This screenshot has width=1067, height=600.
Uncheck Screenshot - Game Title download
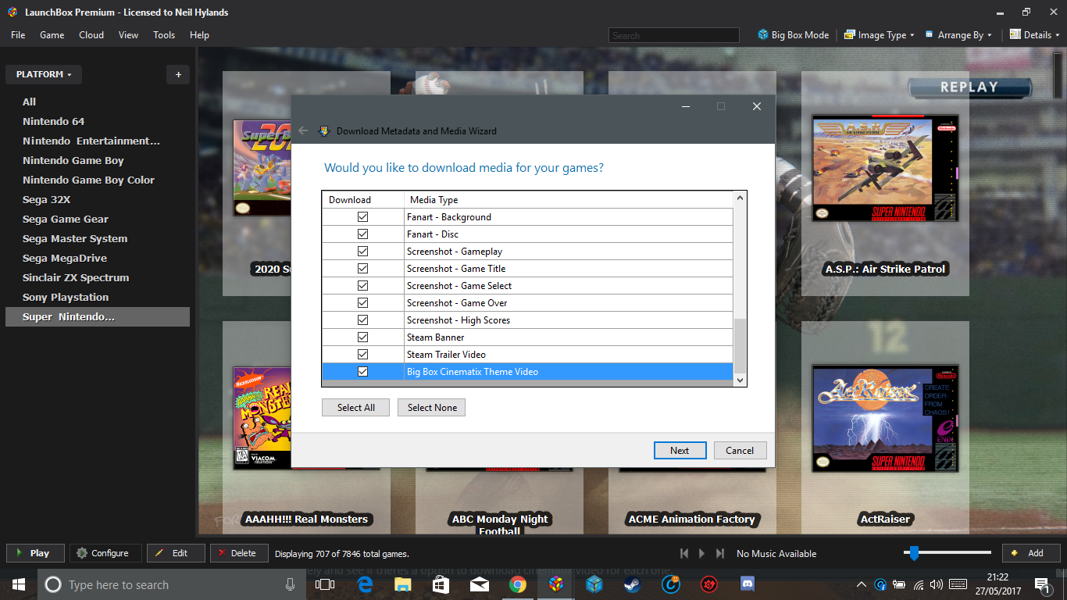[x=362, y=269]
